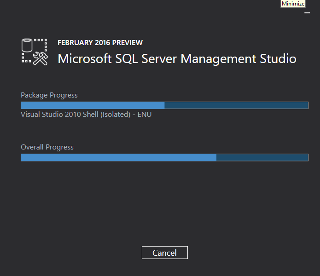The width and height of the screenshot is (320, 276).
Task: Click the "Visual Studio 2010 Shell (Isolated)" package name
Action: [x=76, y=115]
